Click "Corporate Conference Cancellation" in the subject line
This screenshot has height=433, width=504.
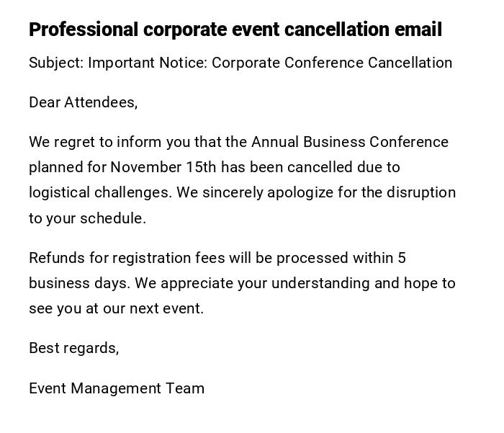click(332, 63)
